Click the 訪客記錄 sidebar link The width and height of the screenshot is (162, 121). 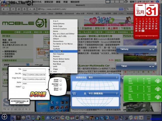point(8,56)
